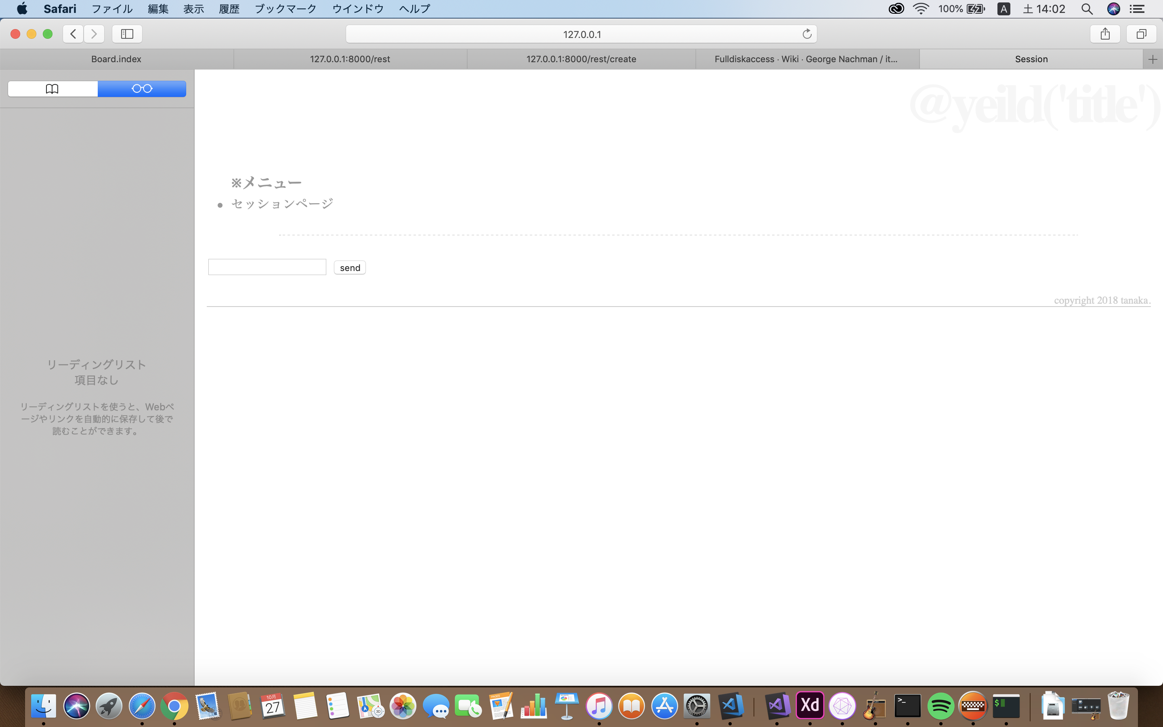Open the Share sheet icon

coord(1105,34)
